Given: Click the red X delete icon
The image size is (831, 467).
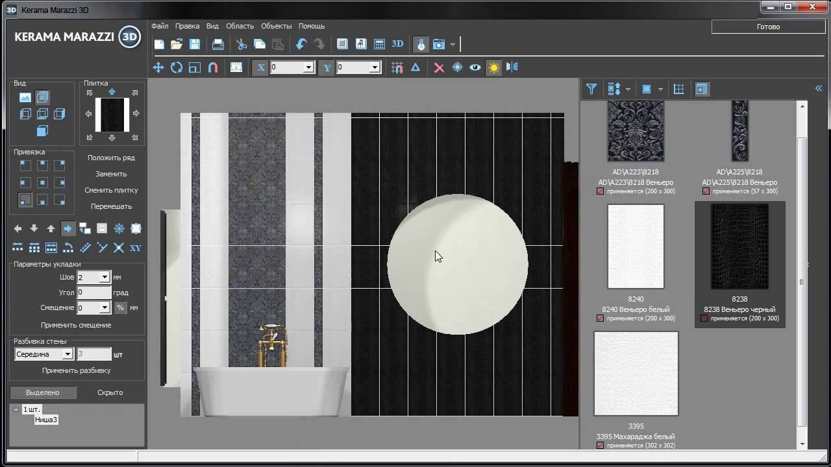Looking at the screenshot, I should point(439,67).
